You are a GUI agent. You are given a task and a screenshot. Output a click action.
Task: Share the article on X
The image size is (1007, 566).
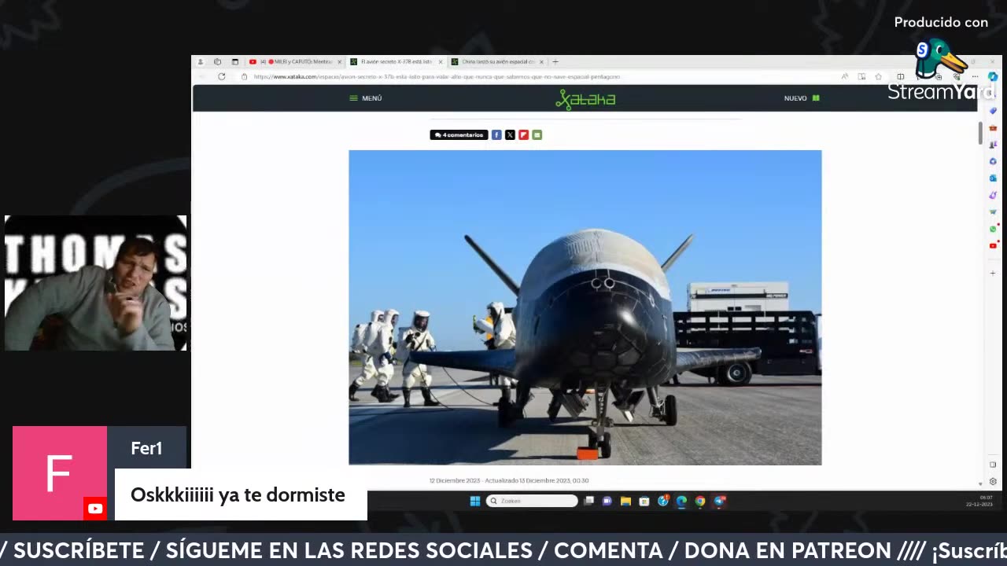click(510, 135)
